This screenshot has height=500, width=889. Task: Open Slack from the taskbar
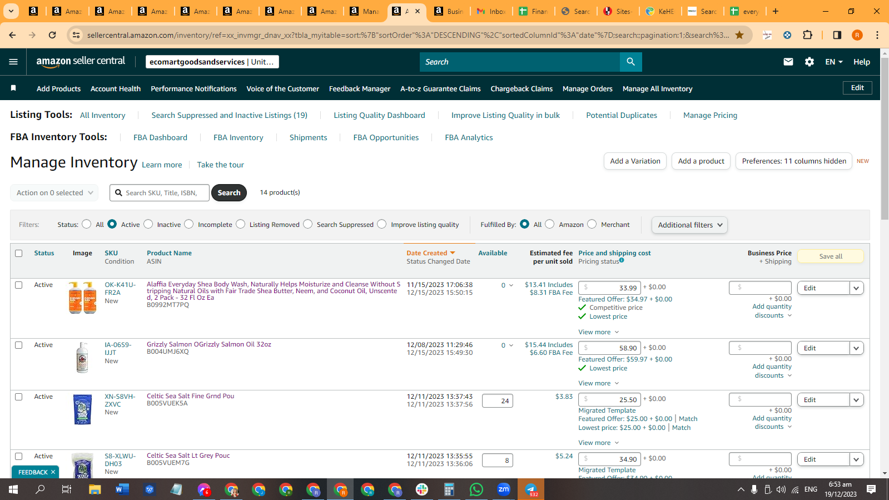[422, 489]
